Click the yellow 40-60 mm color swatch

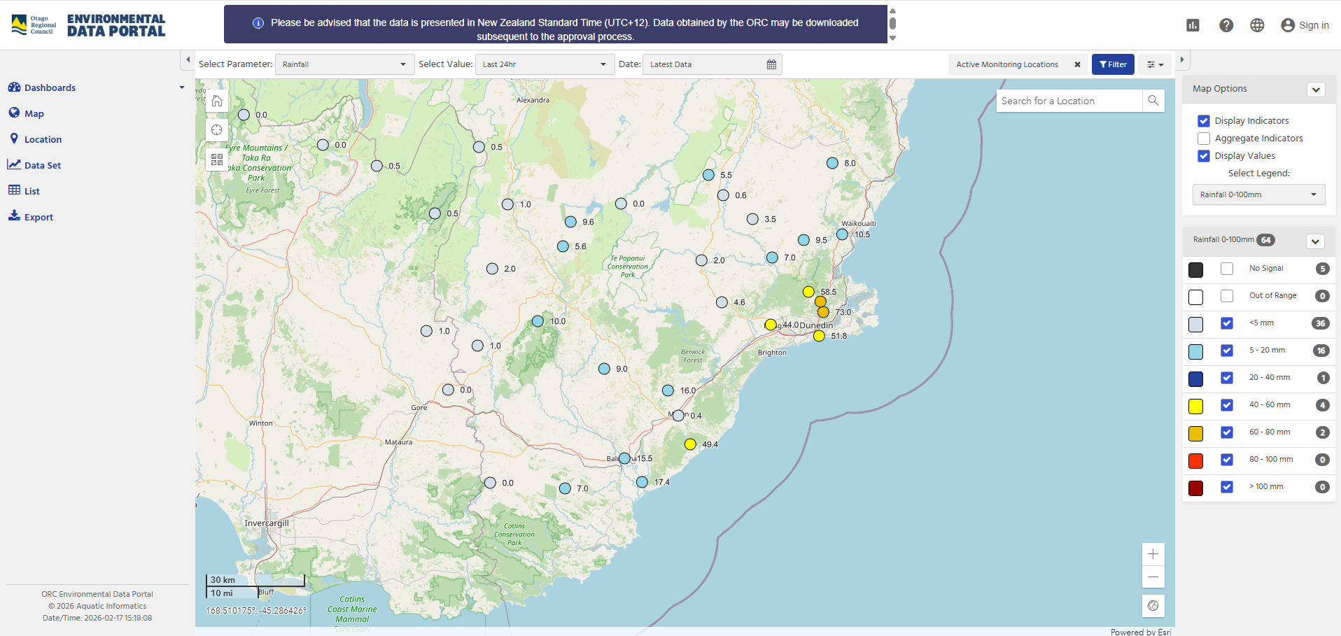tap(1195, 406)
